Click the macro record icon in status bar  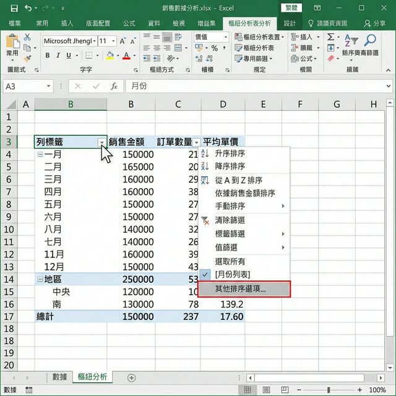(x=29, y=390)
